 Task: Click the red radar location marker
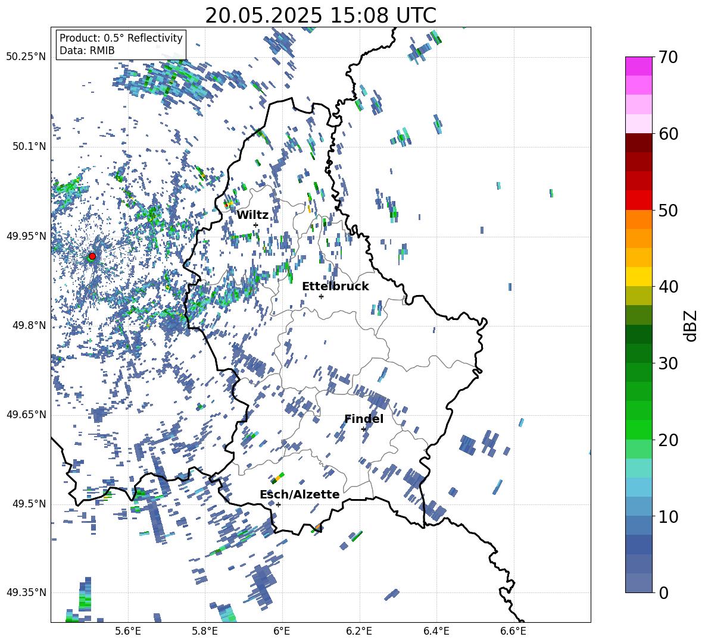click(92, 256)
